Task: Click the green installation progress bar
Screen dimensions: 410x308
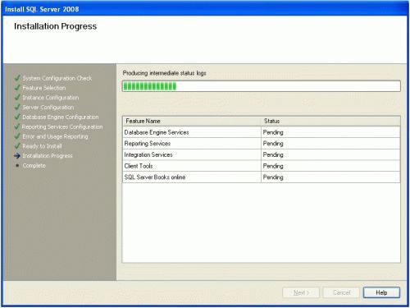Action: (262, 86)
